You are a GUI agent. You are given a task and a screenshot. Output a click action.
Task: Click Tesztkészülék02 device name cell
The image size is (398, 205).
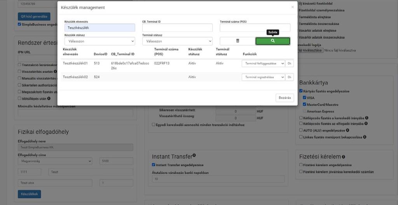pos(75,77)
